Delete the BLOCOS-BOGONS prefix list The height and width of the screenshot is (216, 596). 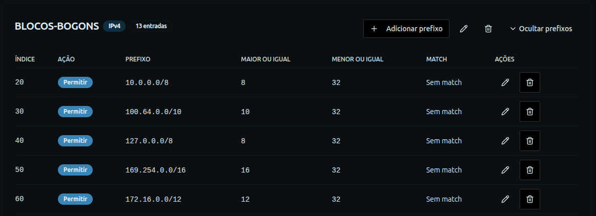click(488, 29)
